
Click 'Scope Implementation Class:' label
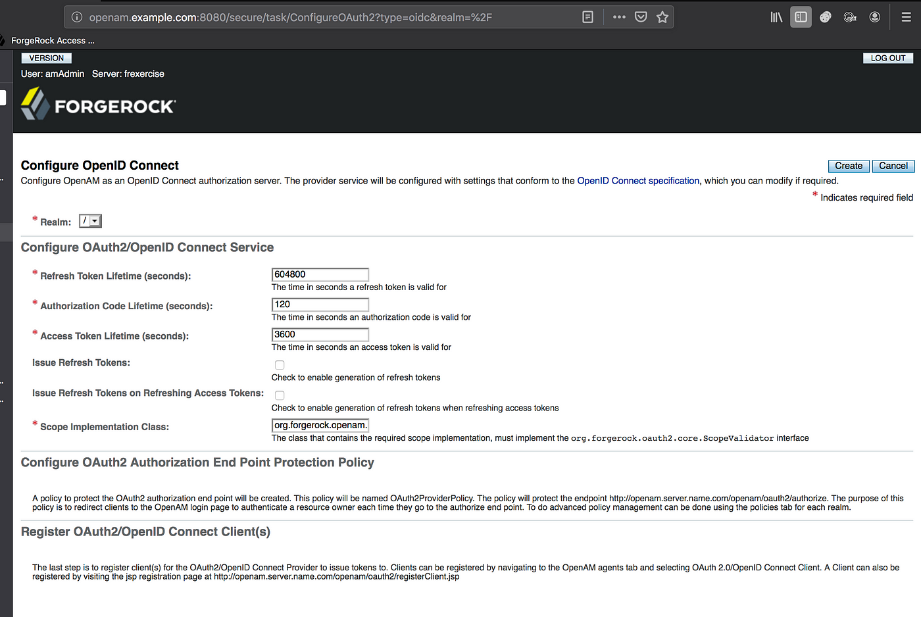click(x=105, y=427)
